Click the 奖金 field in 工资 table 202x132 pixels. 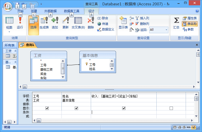coord(43,74)
